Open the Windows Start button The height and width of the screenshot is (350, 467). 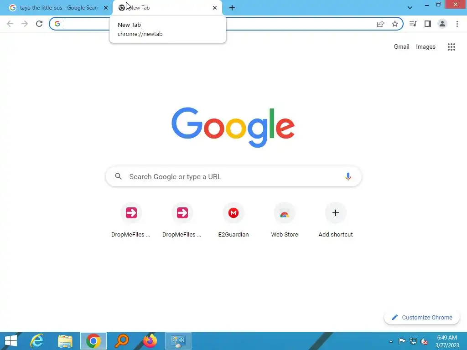coord(11,341)
